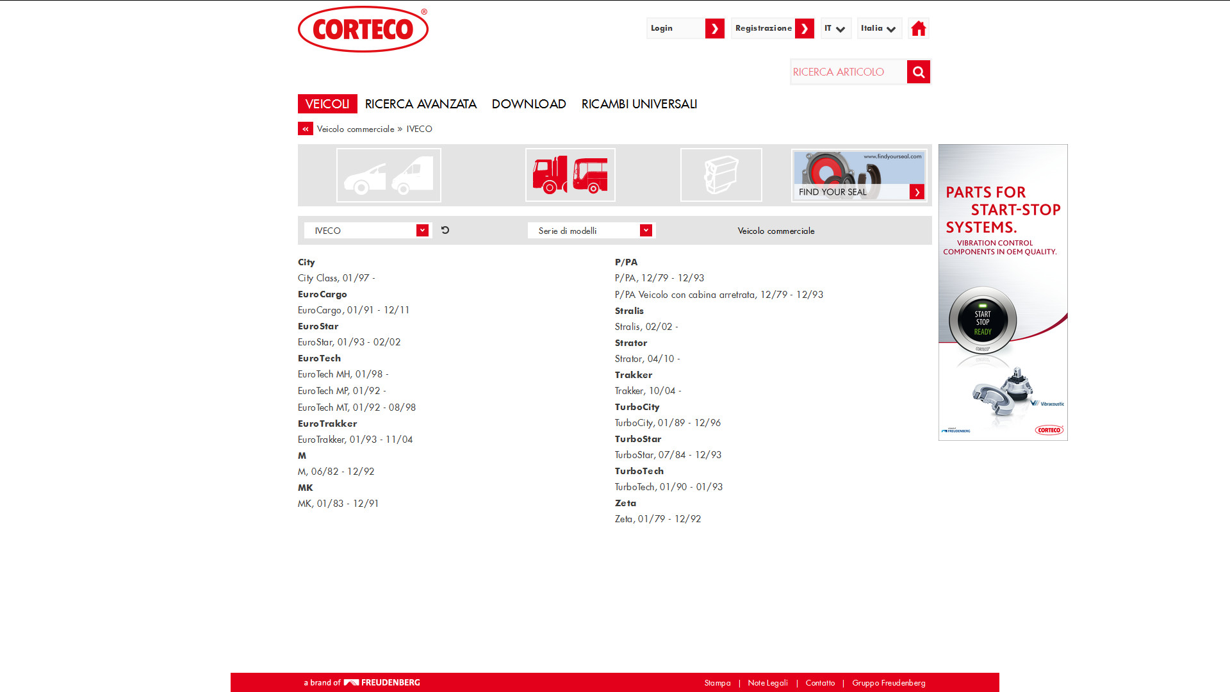Open P/PA Veicolo con cabina arretrata model

[x=719, y=295]
